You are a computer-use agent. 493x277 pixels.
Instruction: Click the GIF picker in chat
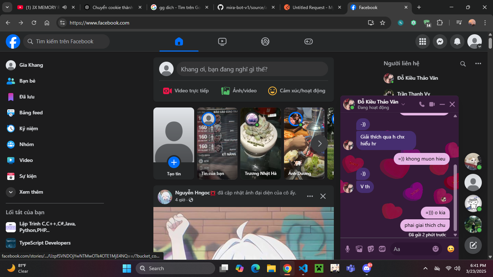tap(382, 249)
